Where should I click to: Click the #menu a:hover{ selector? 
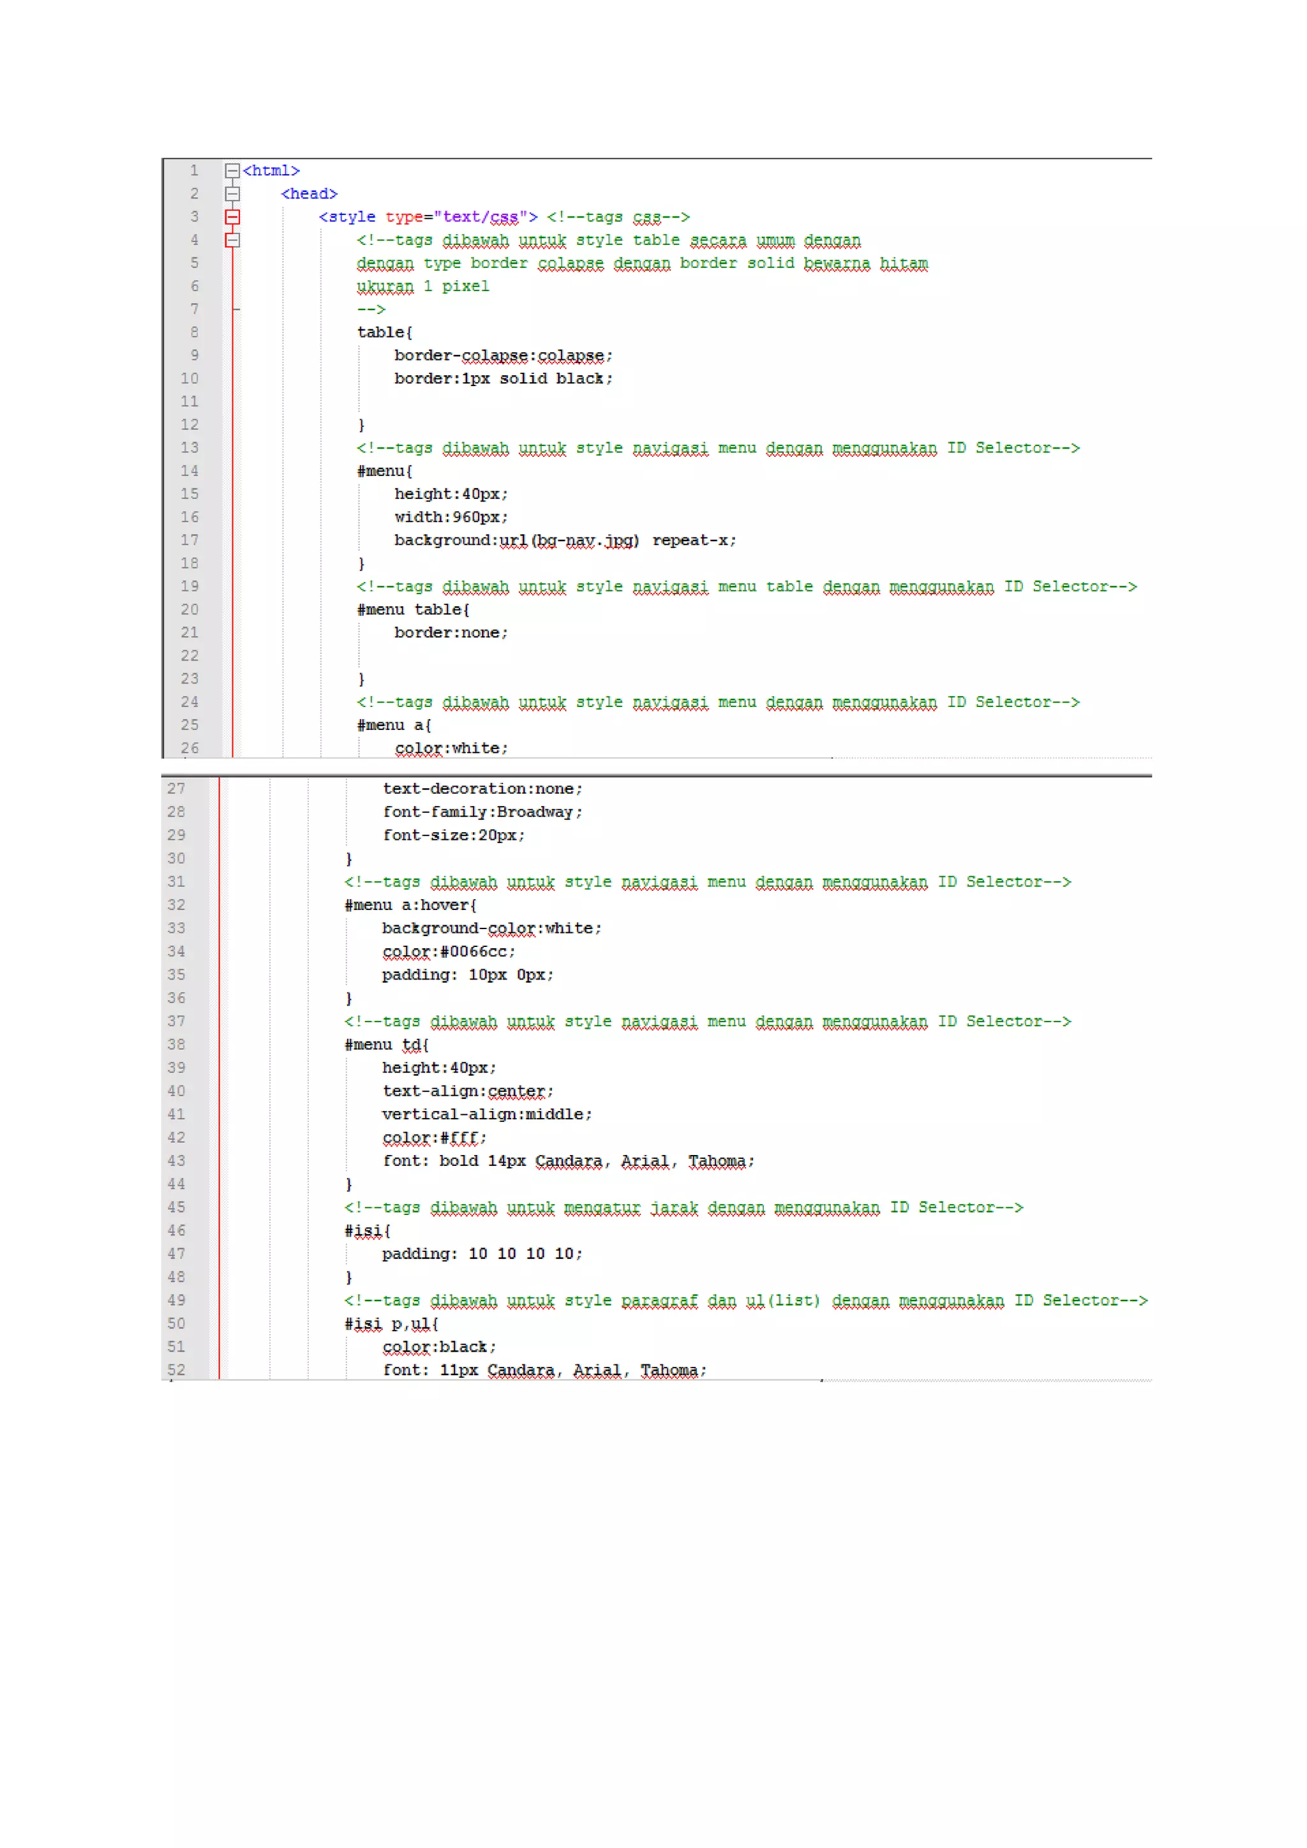pyautogui.click(x=410, y=905)
